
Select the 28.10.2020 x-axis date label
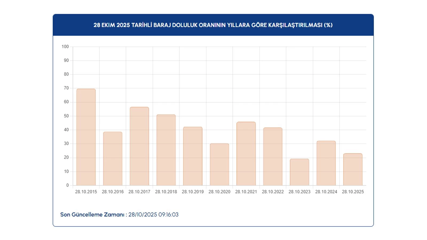(219, 192)
